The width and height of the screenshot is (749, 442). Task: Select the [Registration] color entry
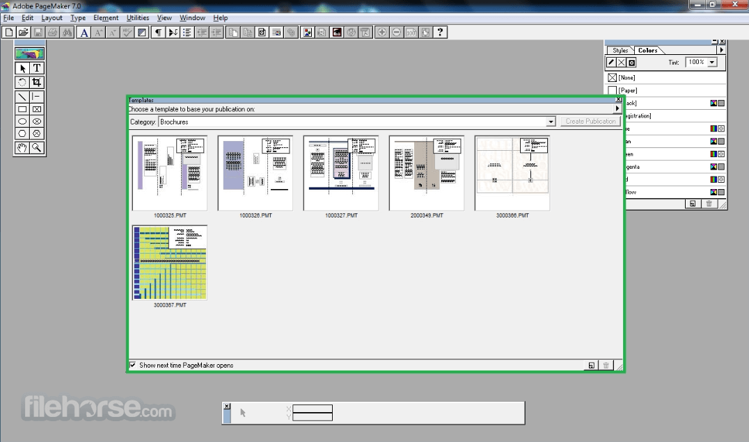675,116
